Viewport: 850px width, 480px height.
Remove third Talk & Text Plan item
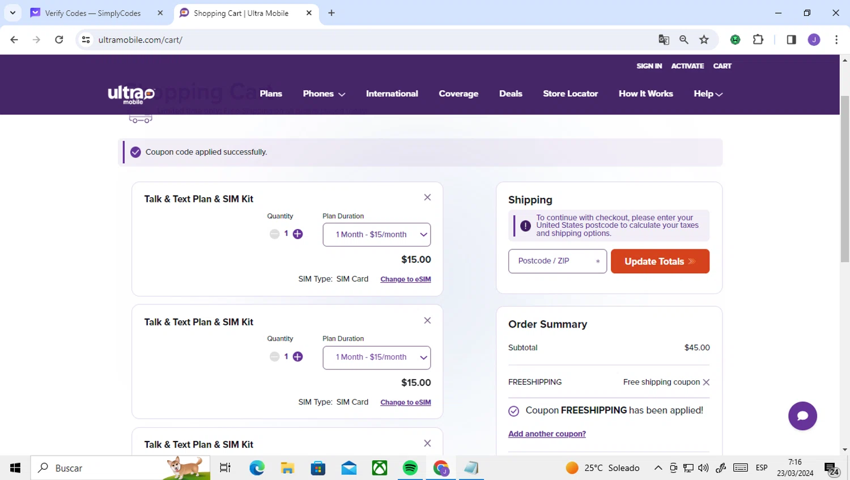(427, 443)
